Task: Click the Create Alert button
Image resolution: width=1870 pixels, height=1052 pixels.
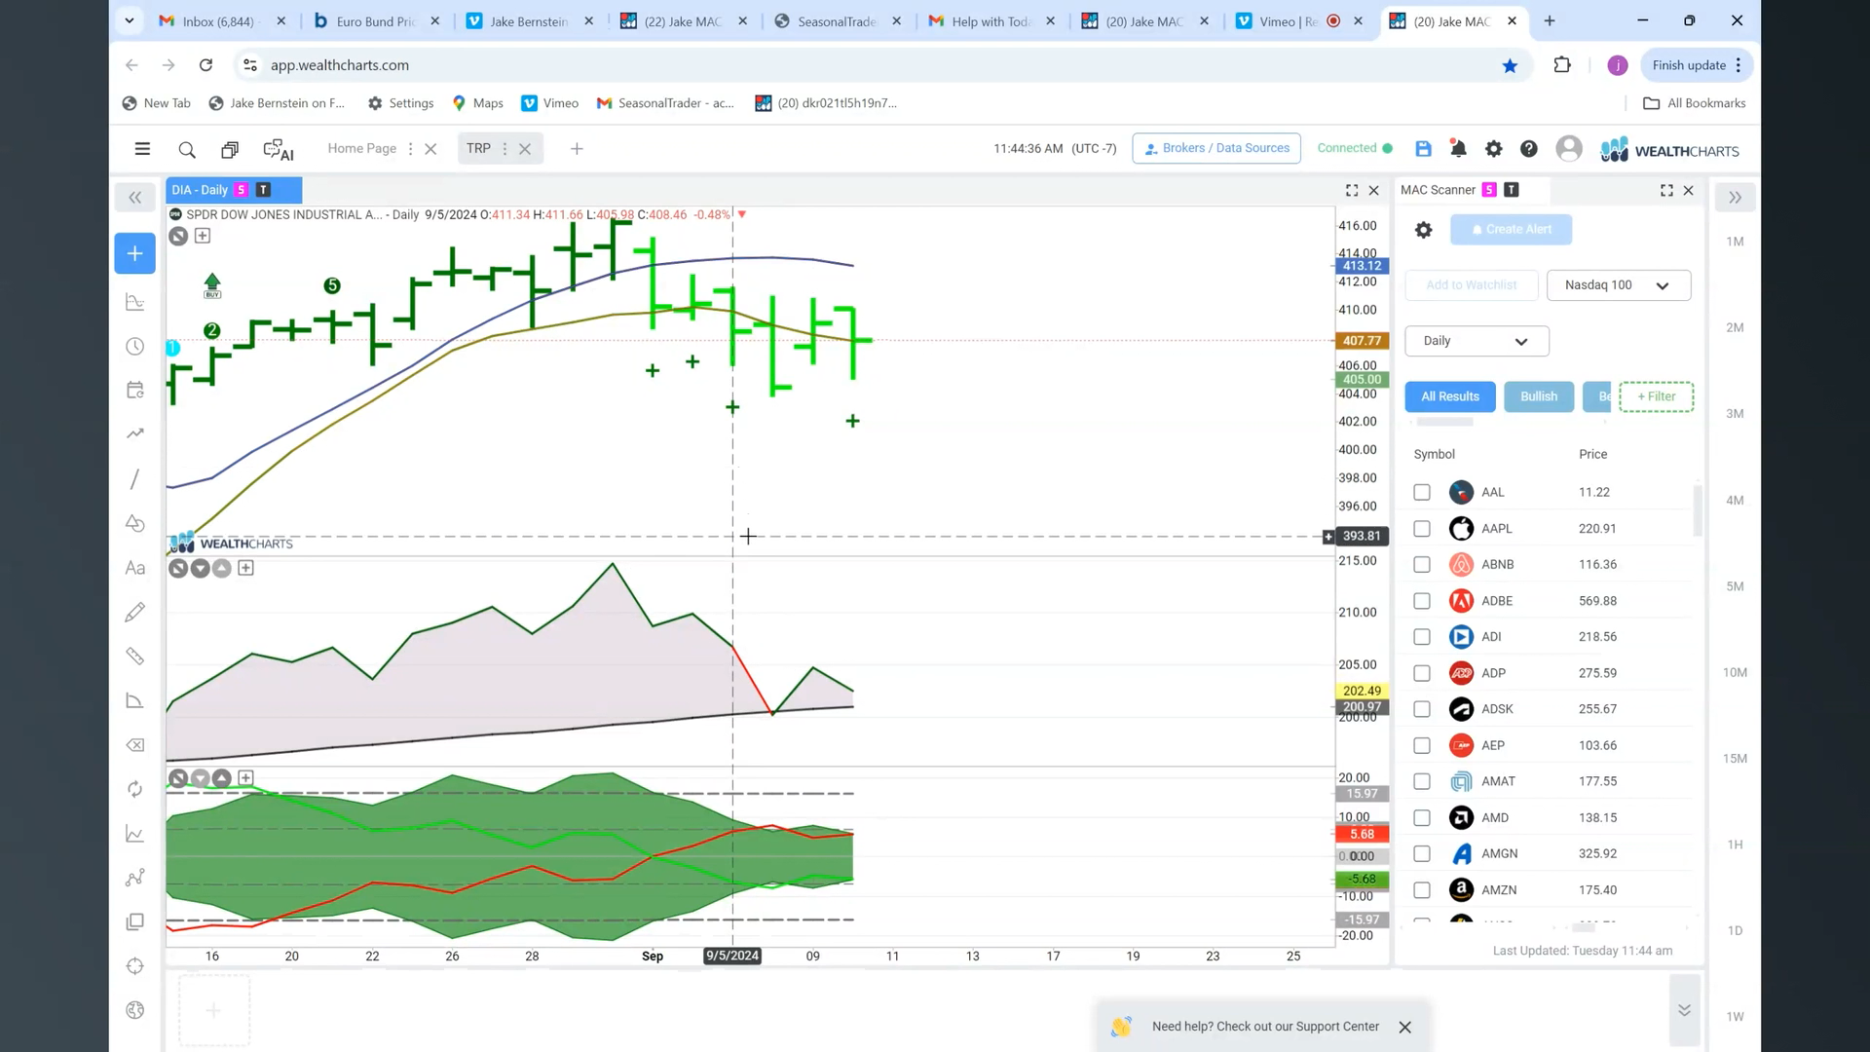Action: coord(1511,230)
